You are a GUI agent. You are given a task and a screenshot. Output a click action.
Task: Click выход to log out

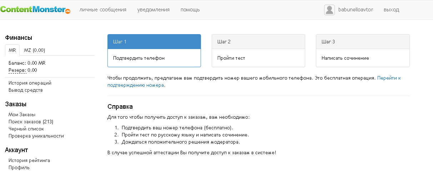pyautogui.click(x=392, y=10)
